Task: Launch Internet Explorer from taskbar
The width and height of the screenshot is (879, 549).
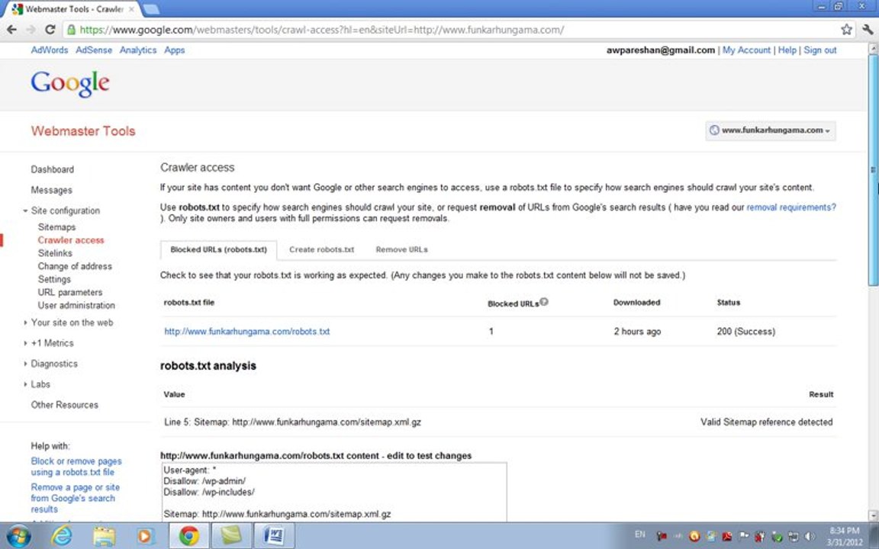Action: [62, 536]
